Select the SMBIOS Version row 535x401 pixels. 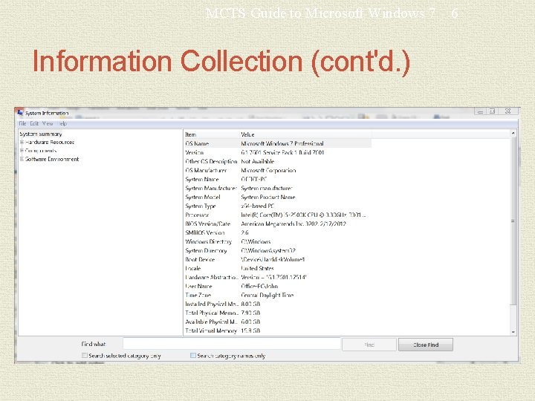click(277, 232)
